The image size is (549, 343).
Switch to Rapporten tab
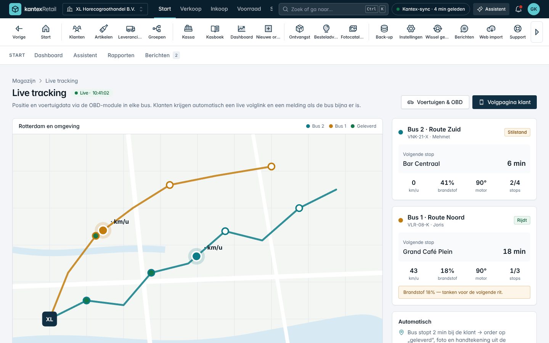pyautogui.click(x=121, y=55)
